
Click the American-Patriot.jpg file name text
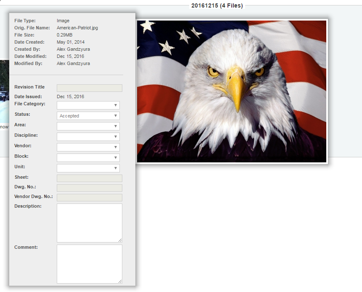coord(77,28)
